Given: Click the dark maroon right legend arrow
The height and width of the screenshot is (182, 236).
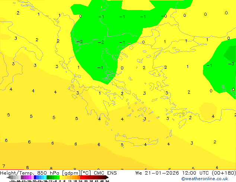Looking at the screenshot, I should pyautogui.click(x=107, y=178).
